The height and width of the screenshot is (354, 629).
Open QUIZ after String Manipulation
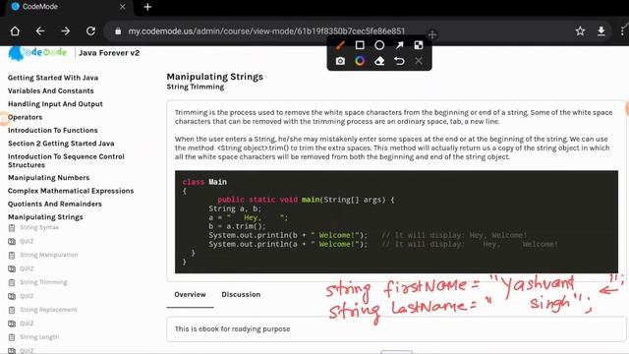tap(27, 268)
